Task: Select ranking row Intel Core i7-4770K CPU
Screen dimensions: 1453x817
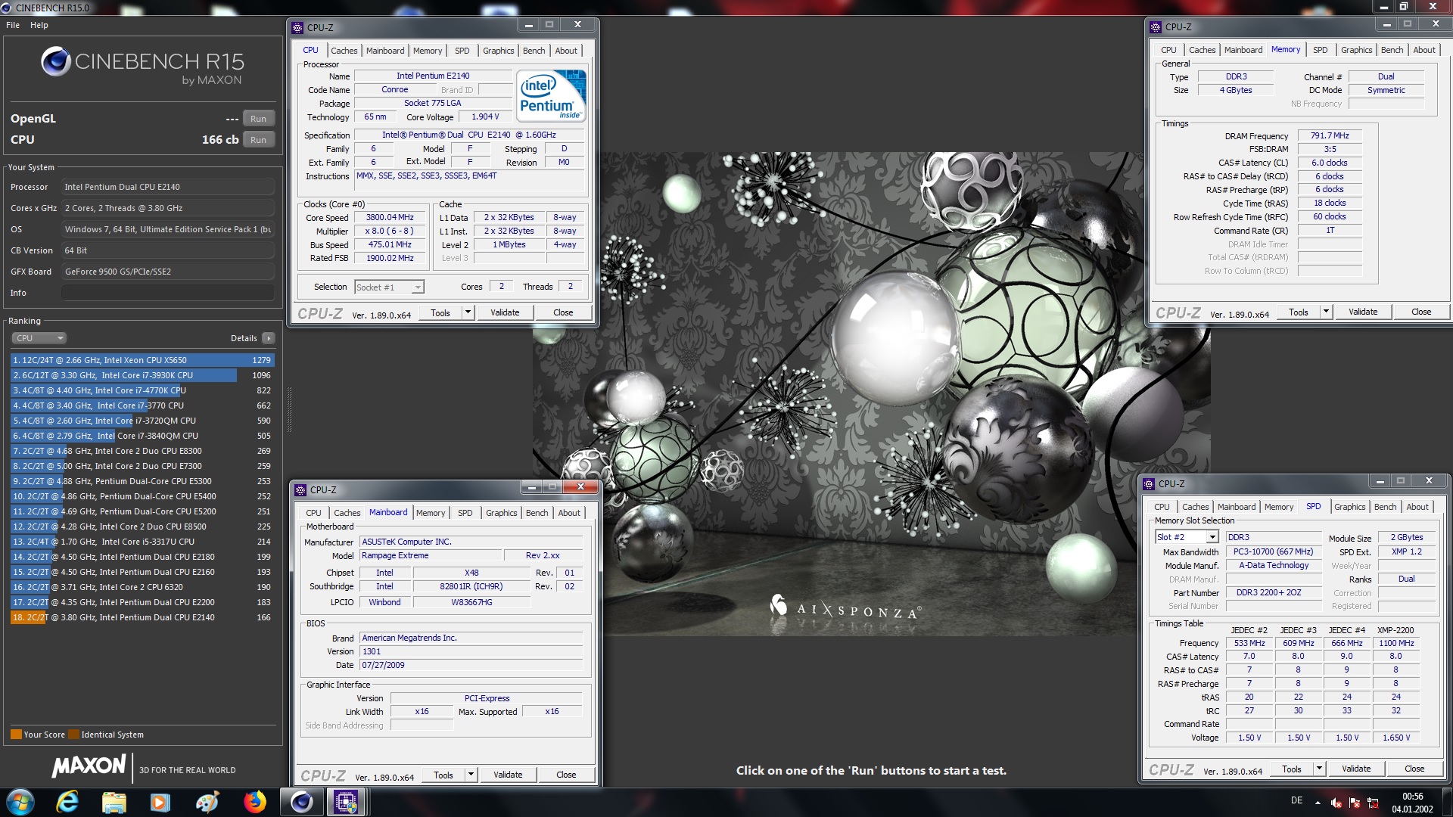Action: 142,390
